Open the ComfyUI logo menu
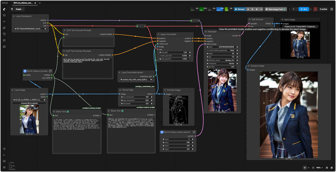This screenshot has height=172, width=336. 4,9
